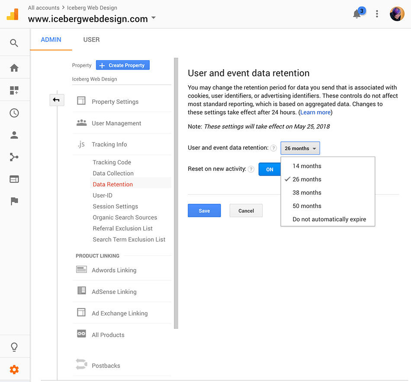Click the Postbacks arrows icon
The image size is (411, 382).
[x=81, y=364]
